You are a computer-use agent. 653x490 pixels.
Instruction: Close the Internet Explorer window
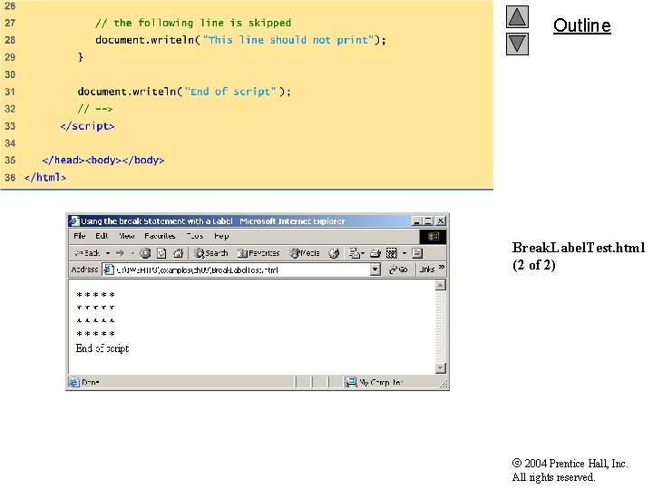pyautogui.click(x=441, y=220)
